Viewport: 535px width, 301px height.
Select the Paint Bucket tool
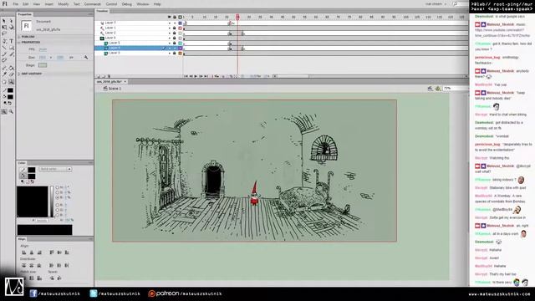(11, 68)
